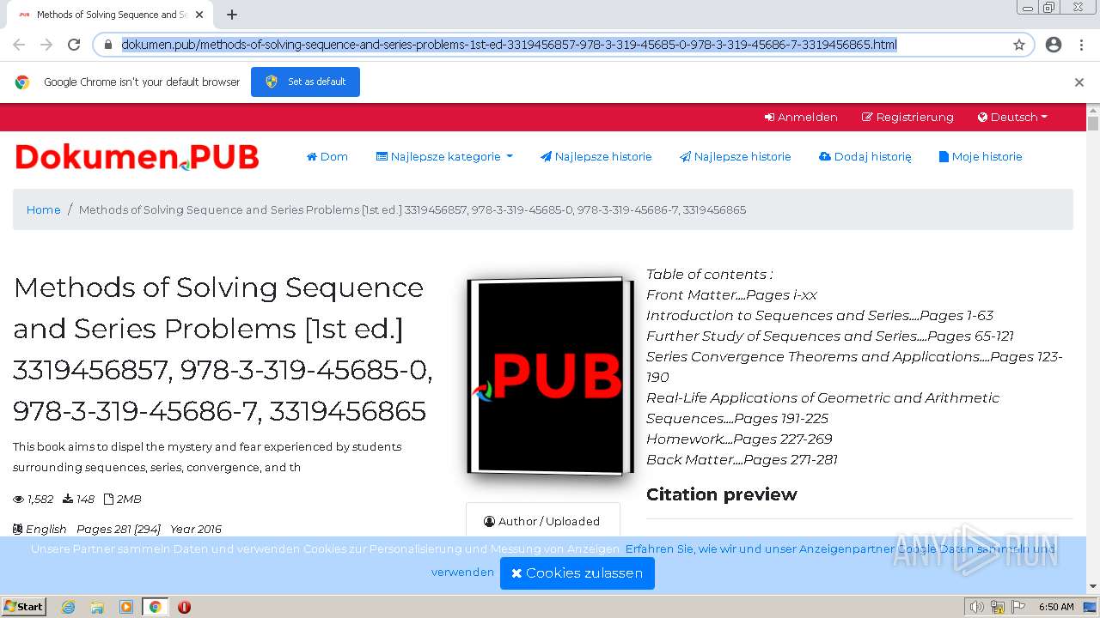This screenshot has height=618, width=1100.
Task: Click the download icon showing 148
Action: point(68,500)
